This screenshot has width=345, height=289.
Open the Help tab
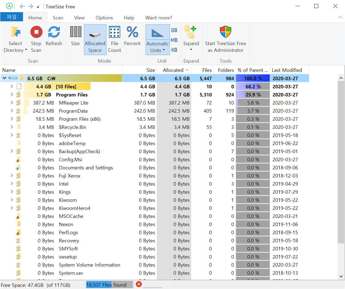[x=129, y=18]
